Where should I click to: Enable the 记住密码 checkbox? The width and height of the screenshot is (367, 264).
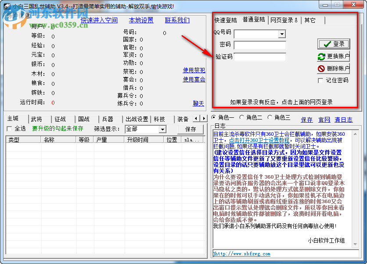click(x=320, y=81)
